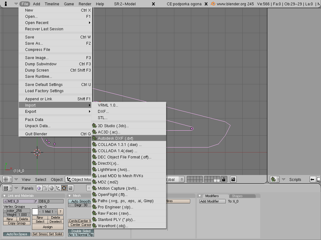321x240 pixels.
Task: Toggle the Double Sided option
Action: coord(81,231)
